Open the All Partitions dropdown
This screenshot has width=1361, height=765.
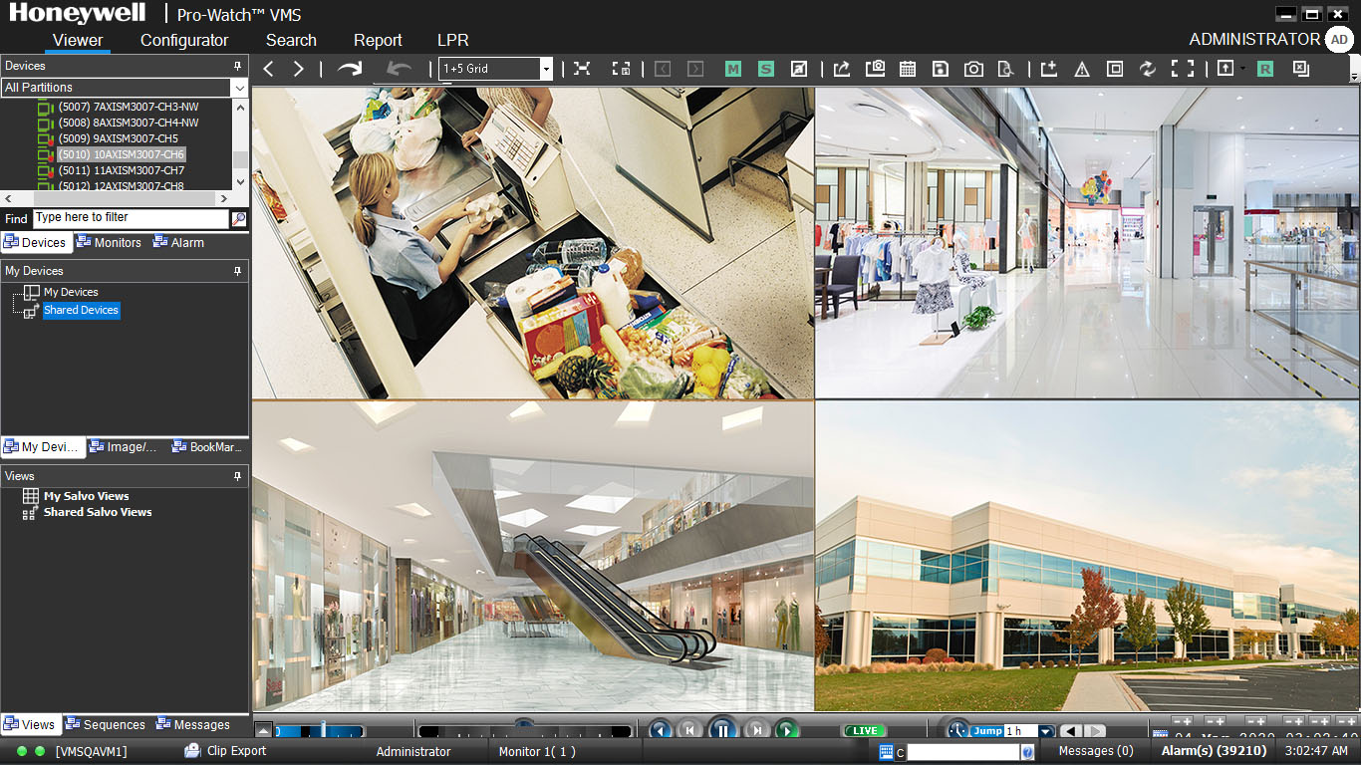click(x=239, y=88)
